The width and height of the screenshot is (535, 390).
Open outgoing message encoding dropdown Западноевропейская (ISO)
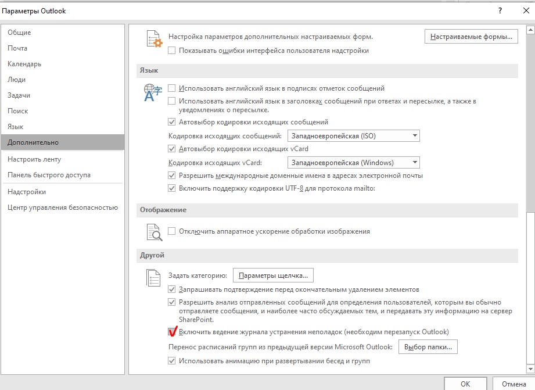[x=353, y=136]
